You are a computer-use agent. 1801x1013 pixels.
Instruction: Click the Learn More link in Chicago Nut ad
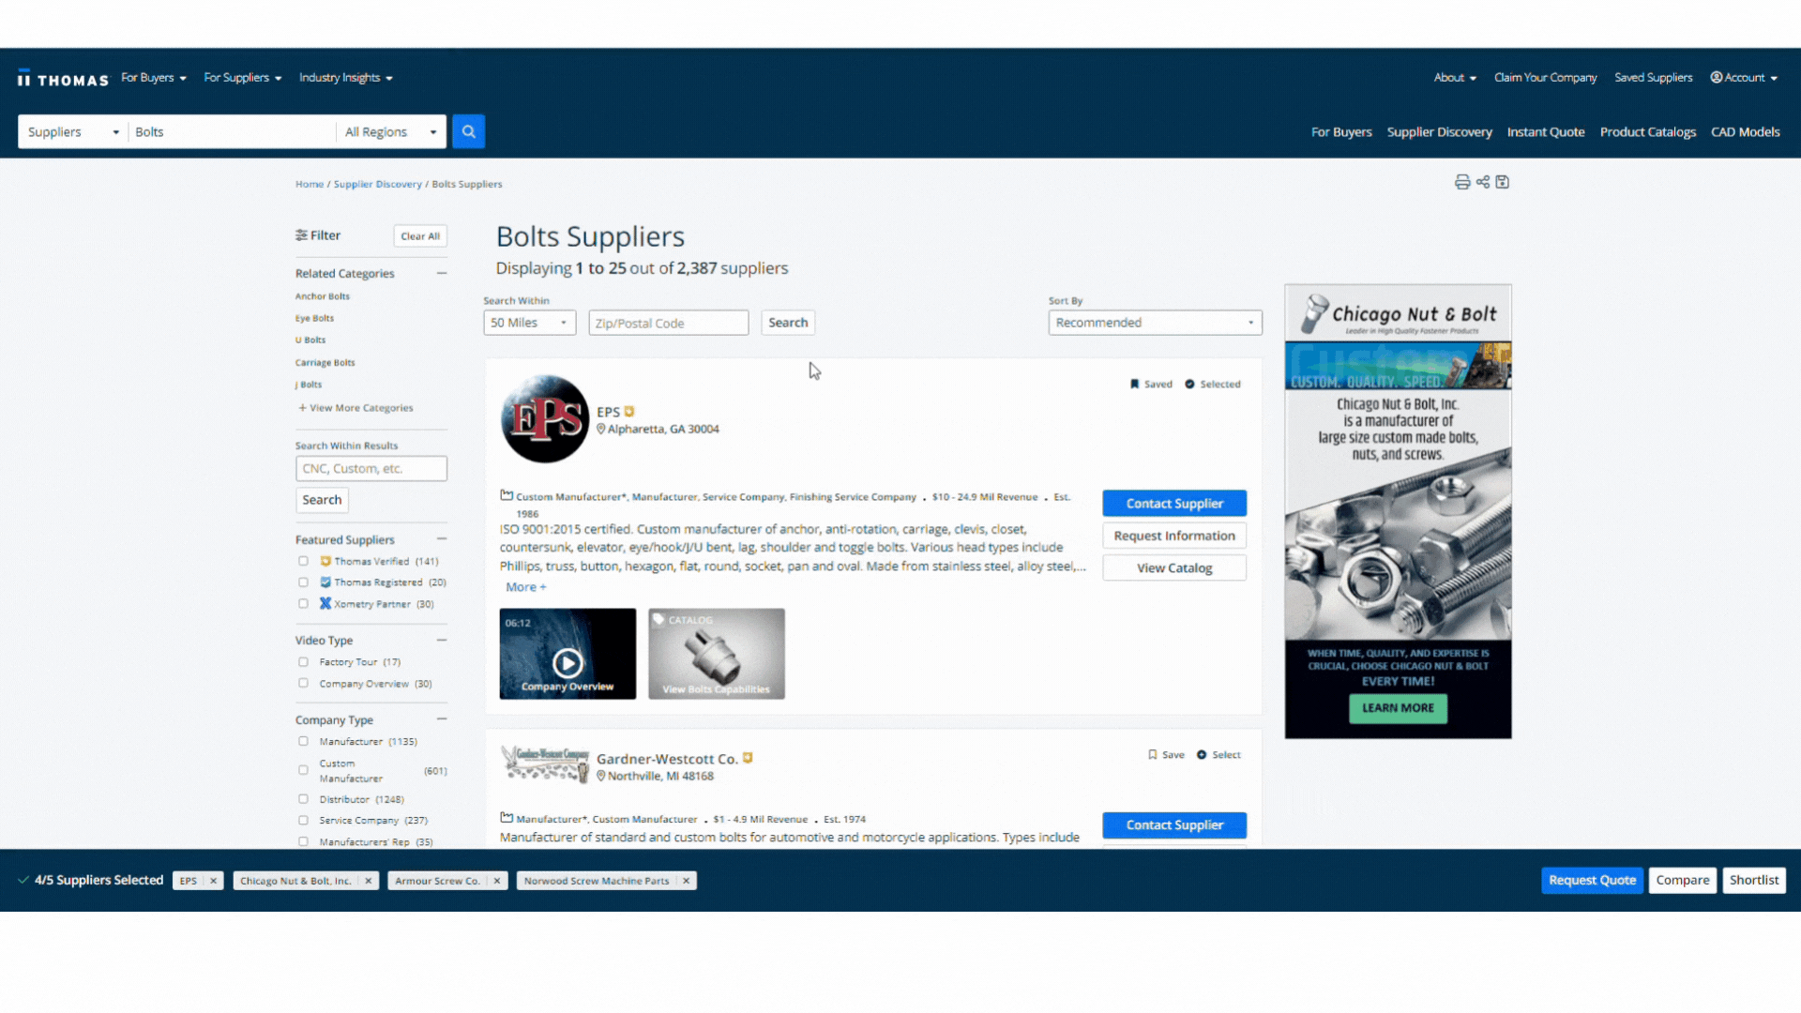1398,706
